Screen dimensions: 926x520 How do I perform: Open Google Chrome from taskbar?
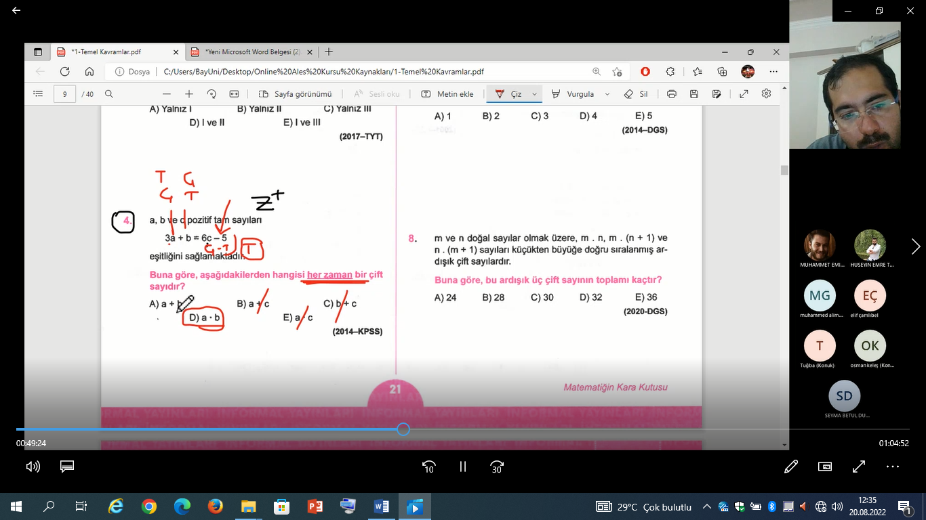[x=149, y=506]
